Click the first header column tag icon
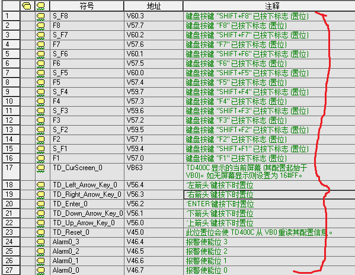The width and height of the screenshot is (355, 275). [27, 6]
